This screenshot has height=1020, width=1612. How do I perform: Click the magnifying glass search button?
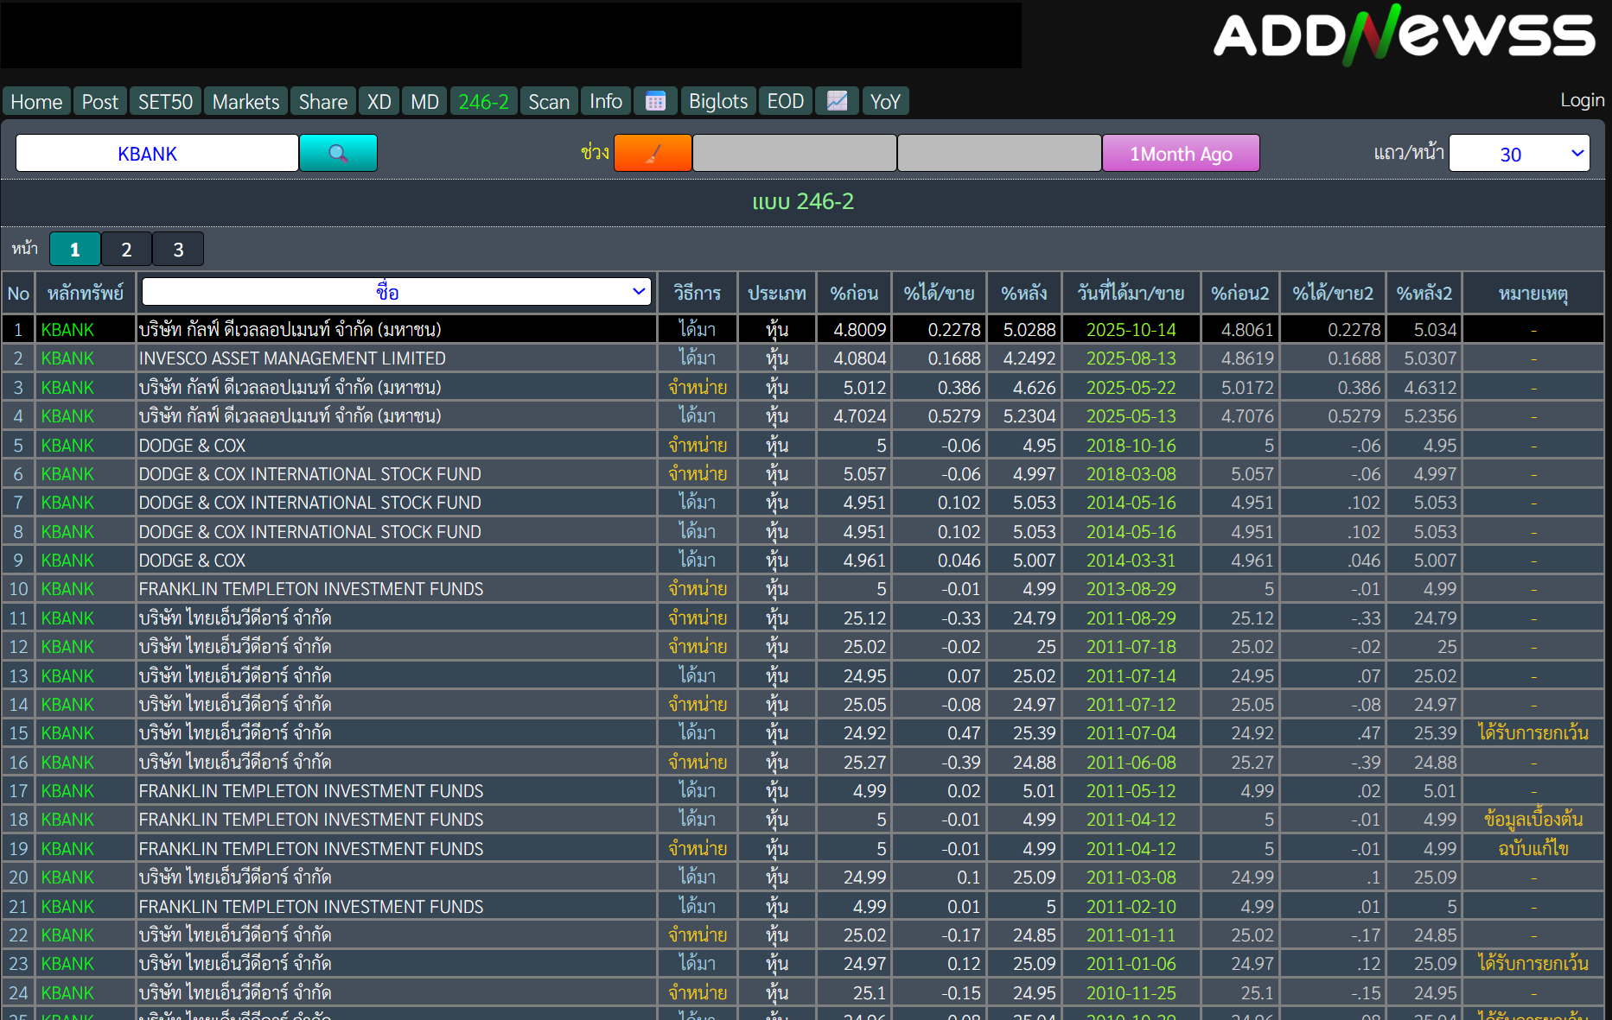338,154
